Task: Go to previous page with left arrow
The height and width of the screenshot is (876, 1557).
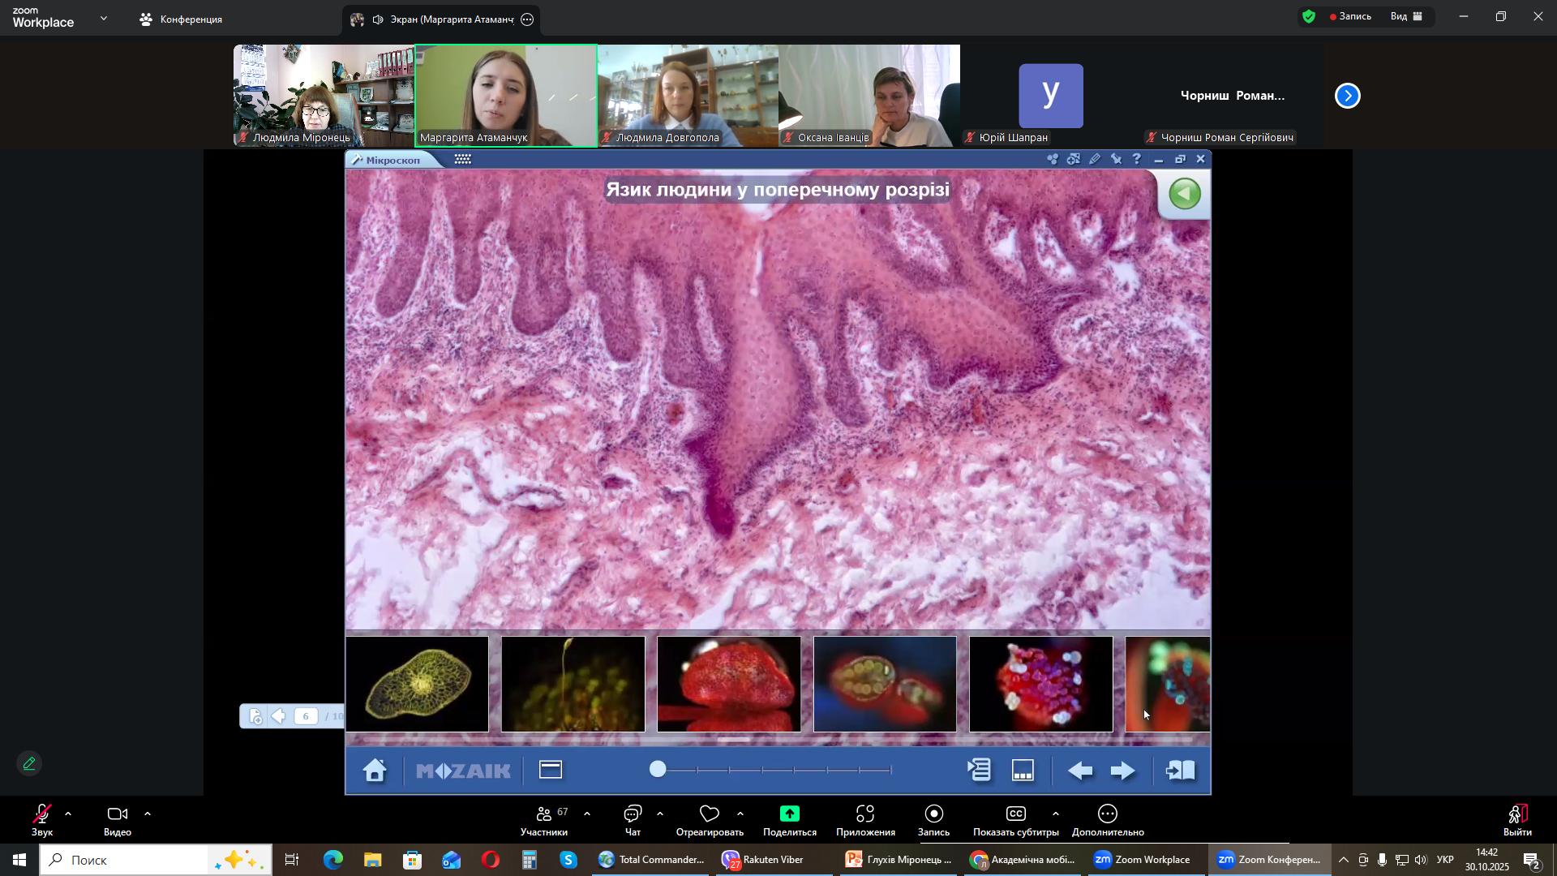Action: point(1079,771)
